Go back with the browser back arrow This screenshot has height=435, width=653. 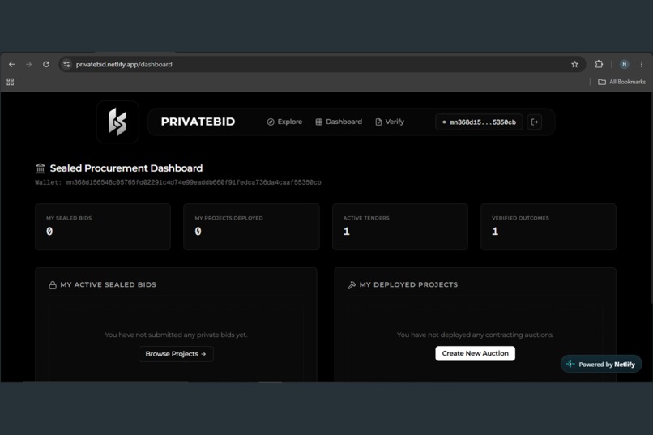point(11,64)
